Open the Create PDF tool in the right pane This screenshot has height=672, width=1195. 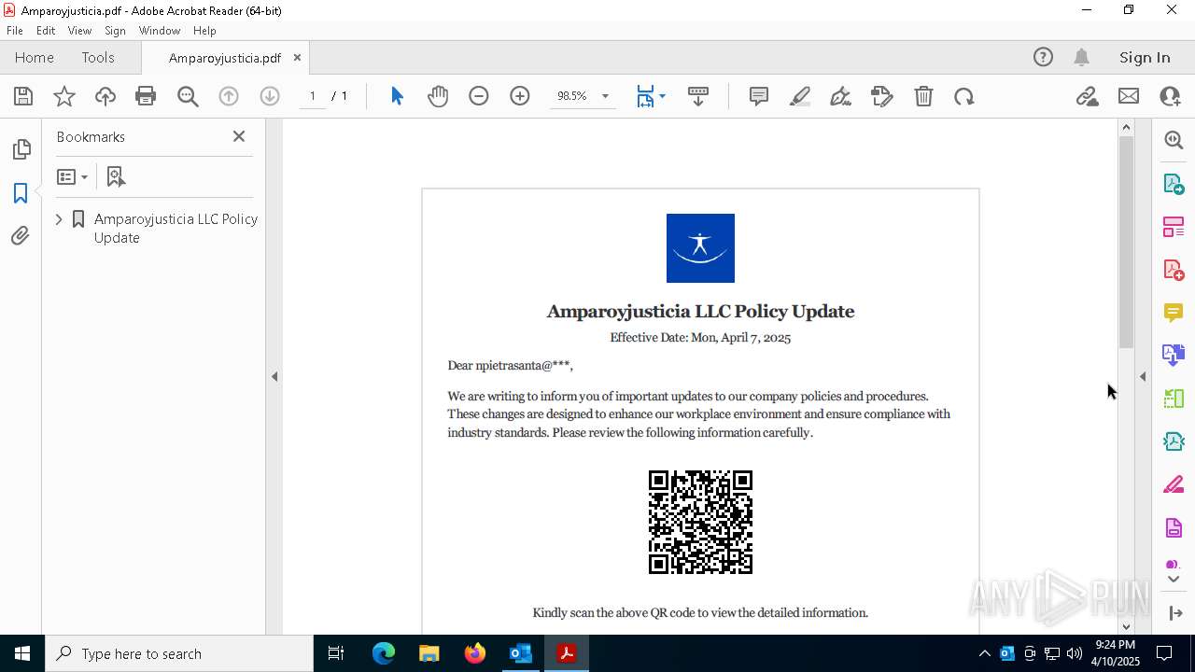tap(1174, 269)
